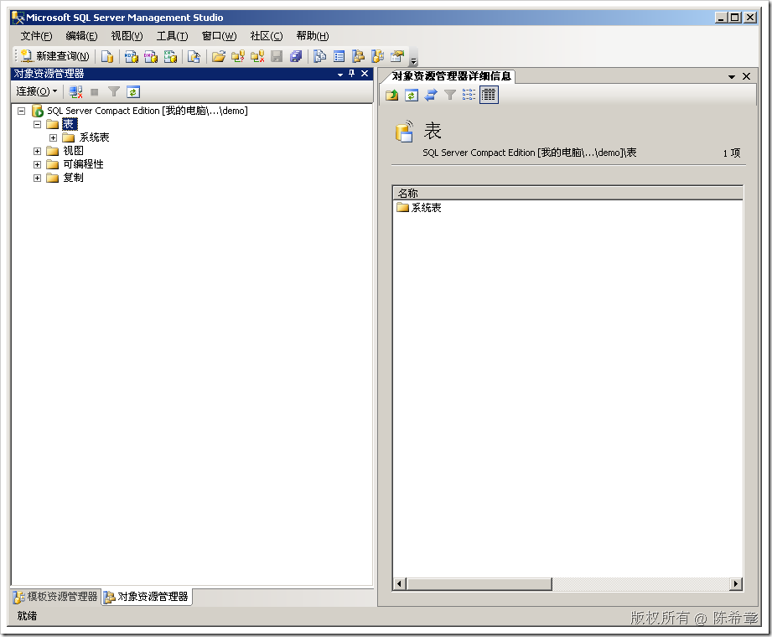Open the main toolbar overflow options arrow
Screen dimensions: 772x637
click(x=413, y=61)
